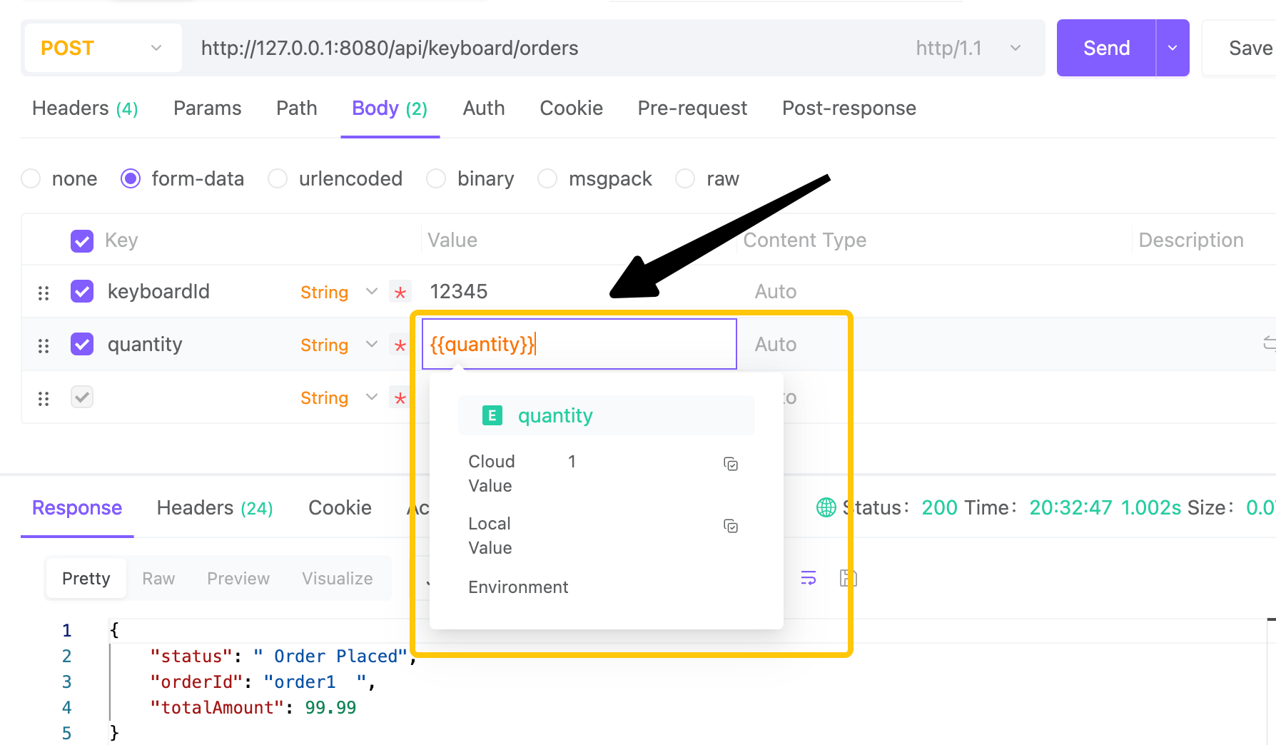This screenshot has height=745, width=1276.
Task: Open the http/1.1 protocol dropdown
Action: pyautogui.click(x=968, y=48)
